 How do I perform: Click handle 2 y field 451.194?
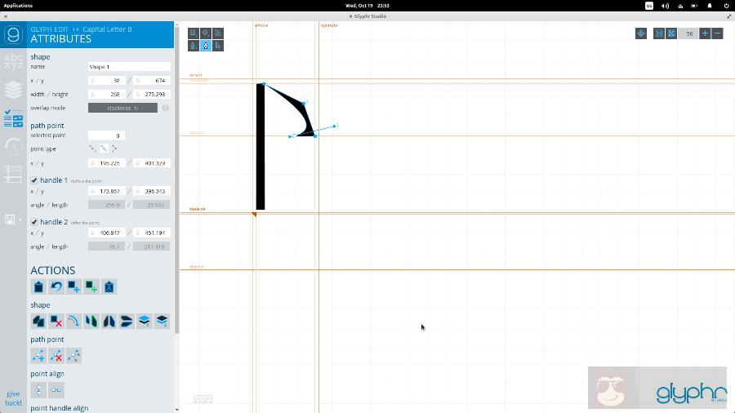tap(152, 233)
